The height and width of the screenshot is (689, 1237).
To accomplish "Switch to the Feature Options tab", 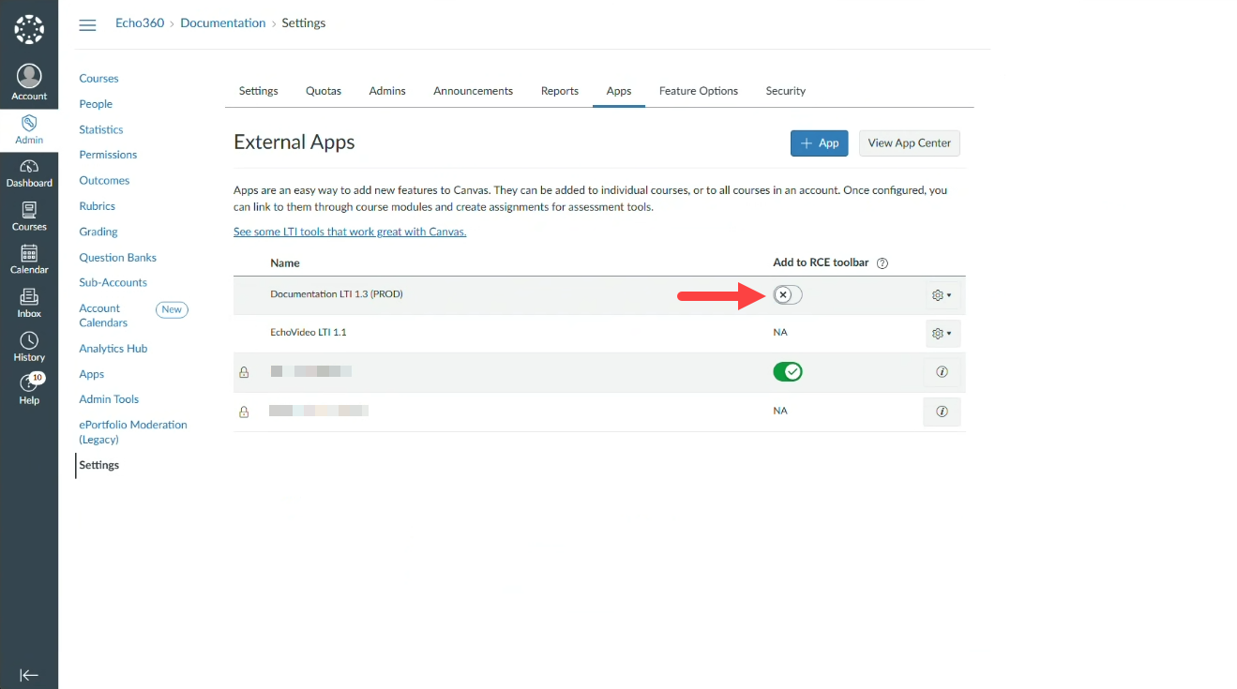I will tap(699, 91).
